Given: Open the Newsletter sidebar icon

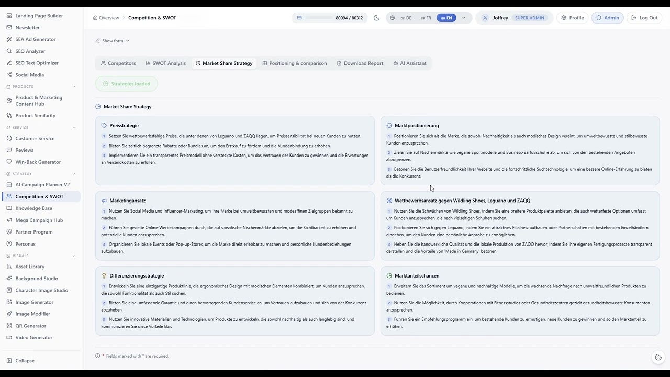Looking at the screenshot, I should [9, 28].
